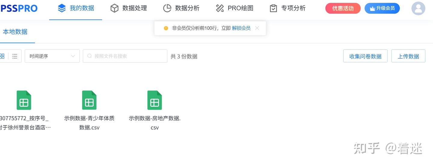
Task: Switch to grid view
Action: (x=2, y=56)
